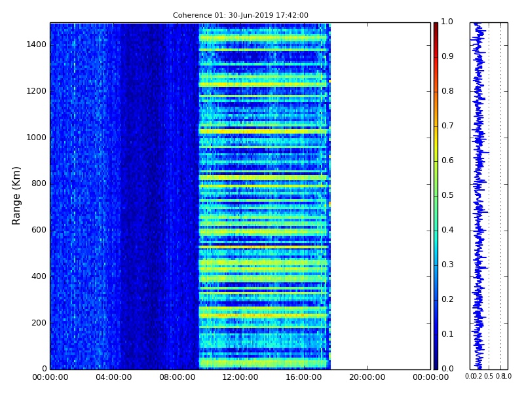Click the colorbar 0.9 label
Viewport: 524px width, 393px height.
click(x=447, y=56)
